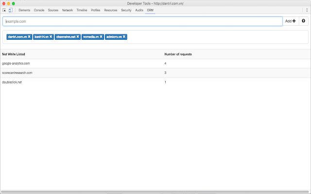The width and height of the screenshot is (311, 194).
Task: Remove dantri.com.vn tag via its X
Action: (29, 37)
